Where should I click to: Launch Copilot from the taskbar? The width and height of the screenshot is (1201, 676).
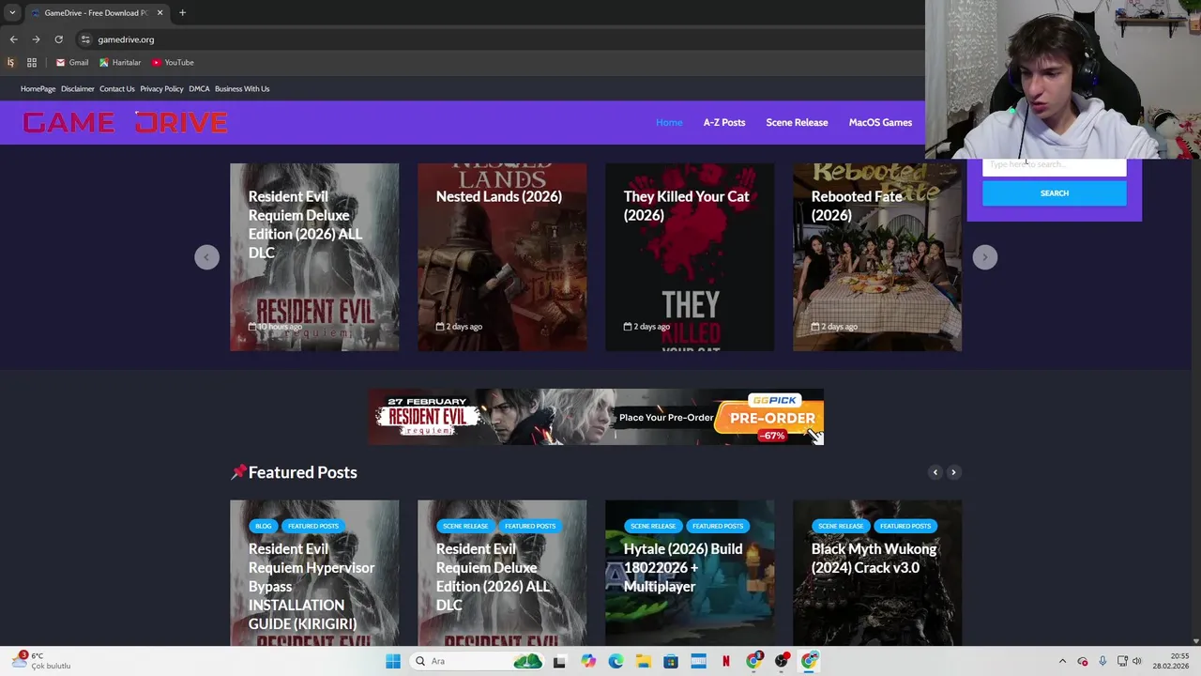588,661
